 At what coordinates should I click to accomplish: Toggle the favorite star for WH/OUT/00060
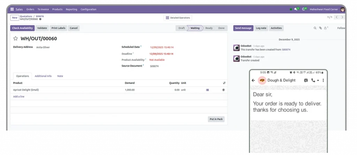[x=15, y=39]
